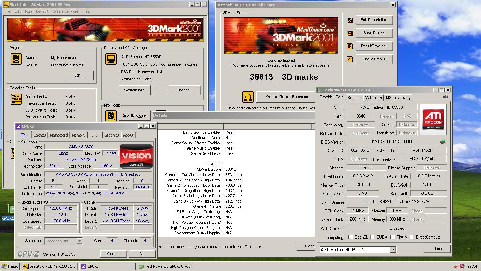This screenshot has height=271, width=481.
Task: Click the Save Project button
Action: [374, 33]
